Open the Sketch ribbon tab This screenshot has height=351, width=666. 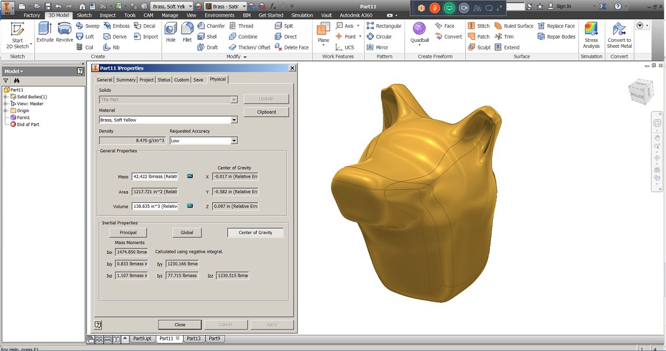point(84,15)
